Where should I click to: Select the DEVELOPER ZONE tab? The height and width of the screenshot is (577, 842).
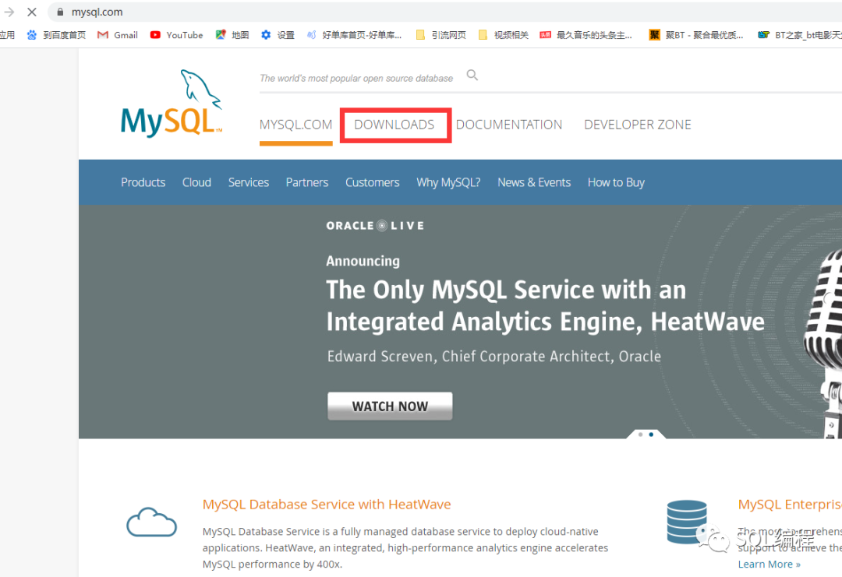[638, 125]
